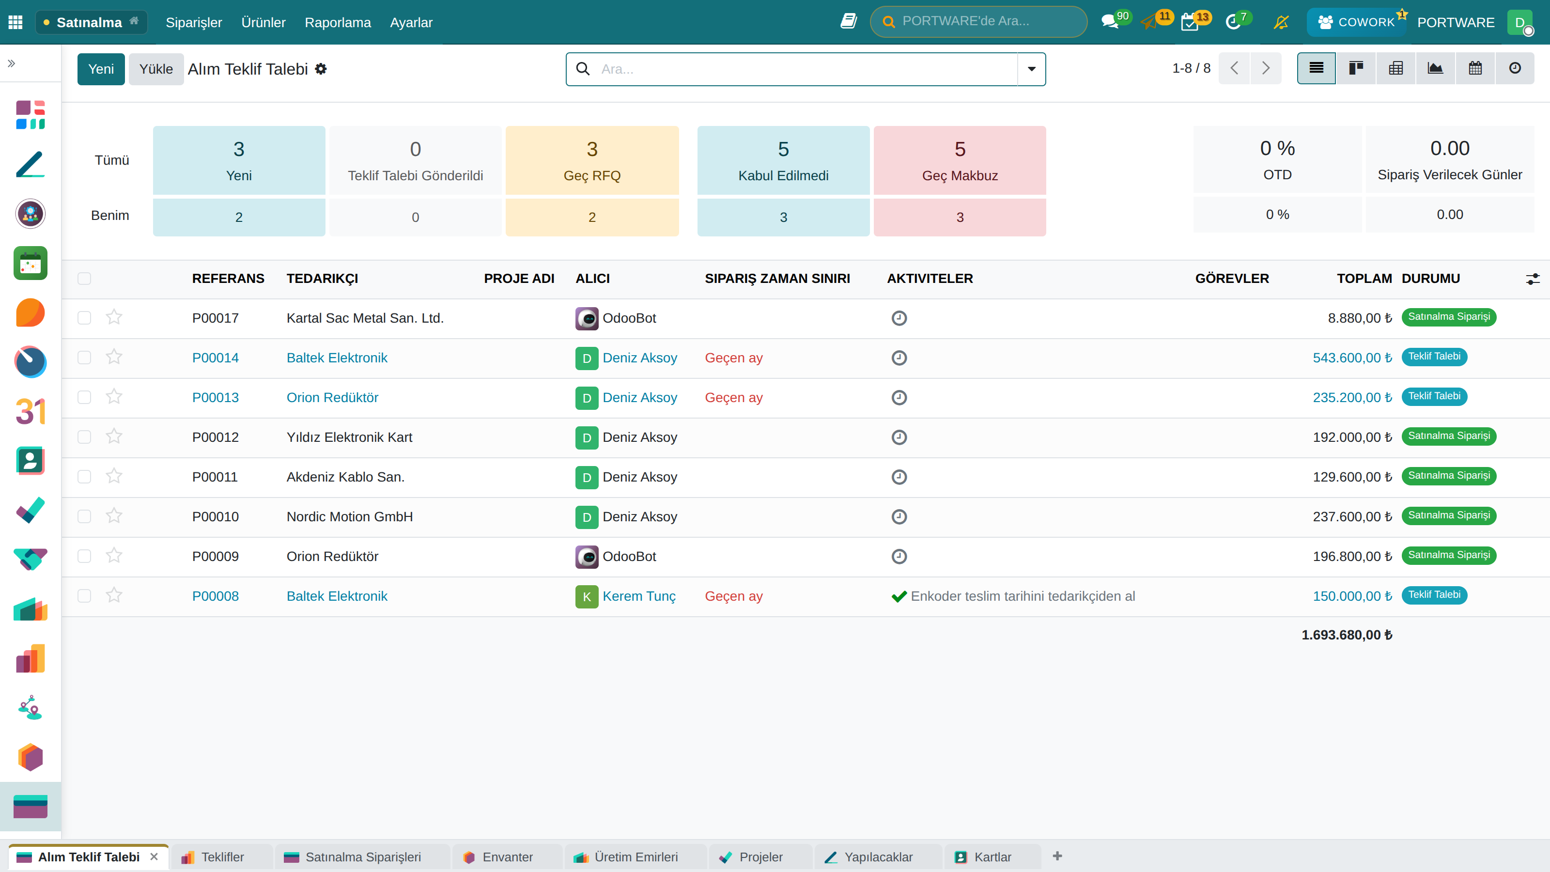Click the Yeni button
This screenshot has width=1550, height=872.
(101, 69)
